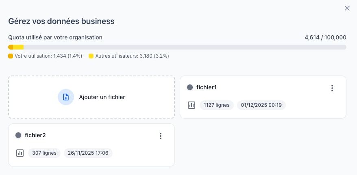Select the fichier1 file name
Image resolution: width=357 pixels, height=175 pixels.
pyautogui.click(x=207, y=87)
